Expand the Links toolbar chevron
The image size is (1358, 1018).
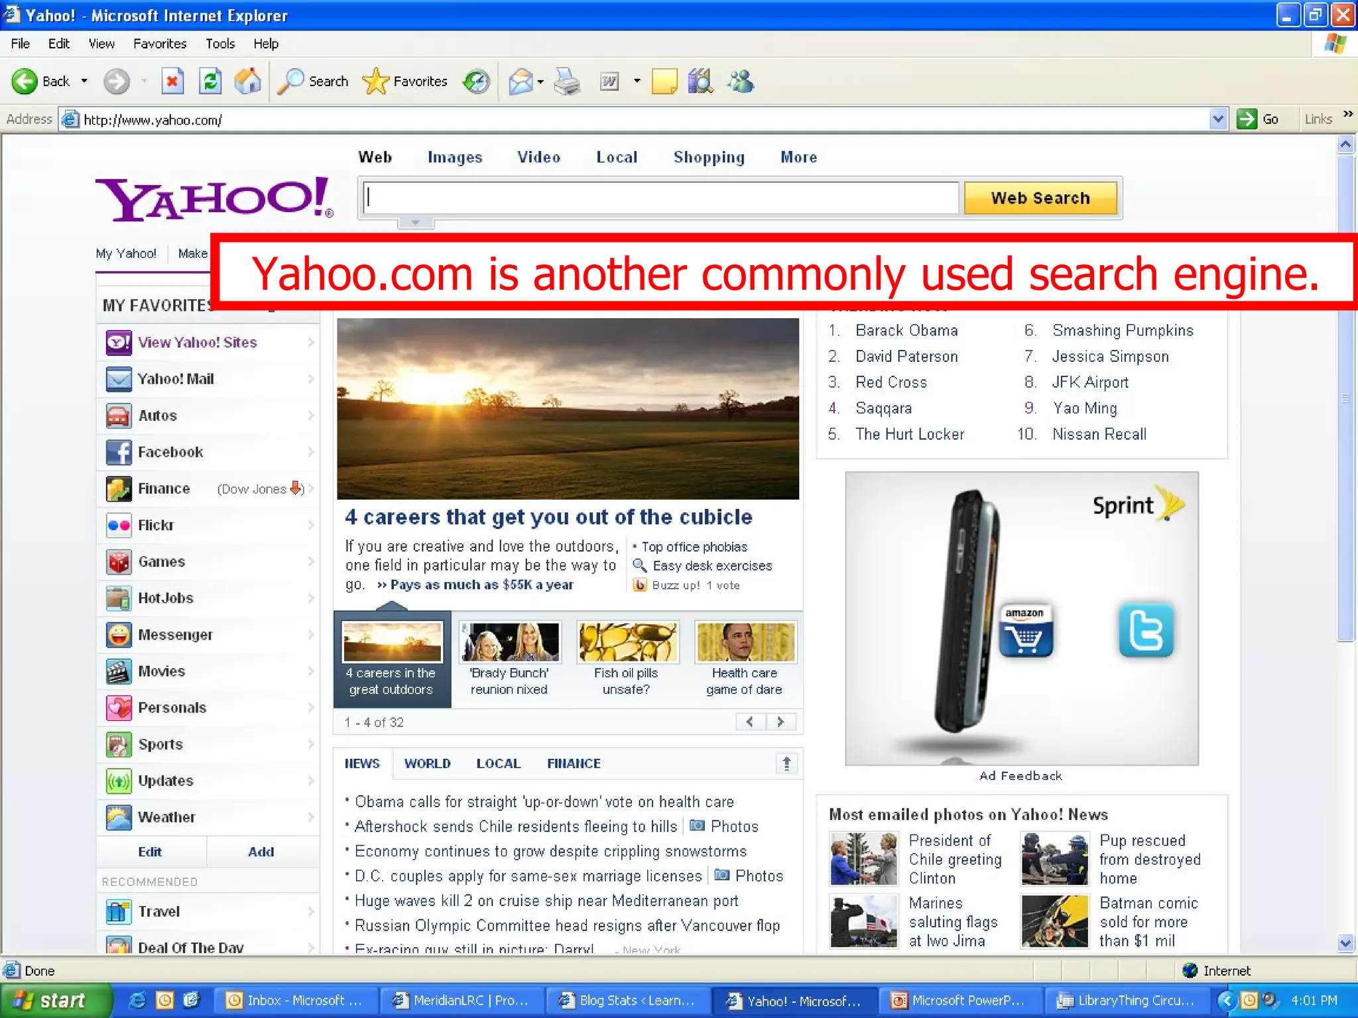(1348, 115)
